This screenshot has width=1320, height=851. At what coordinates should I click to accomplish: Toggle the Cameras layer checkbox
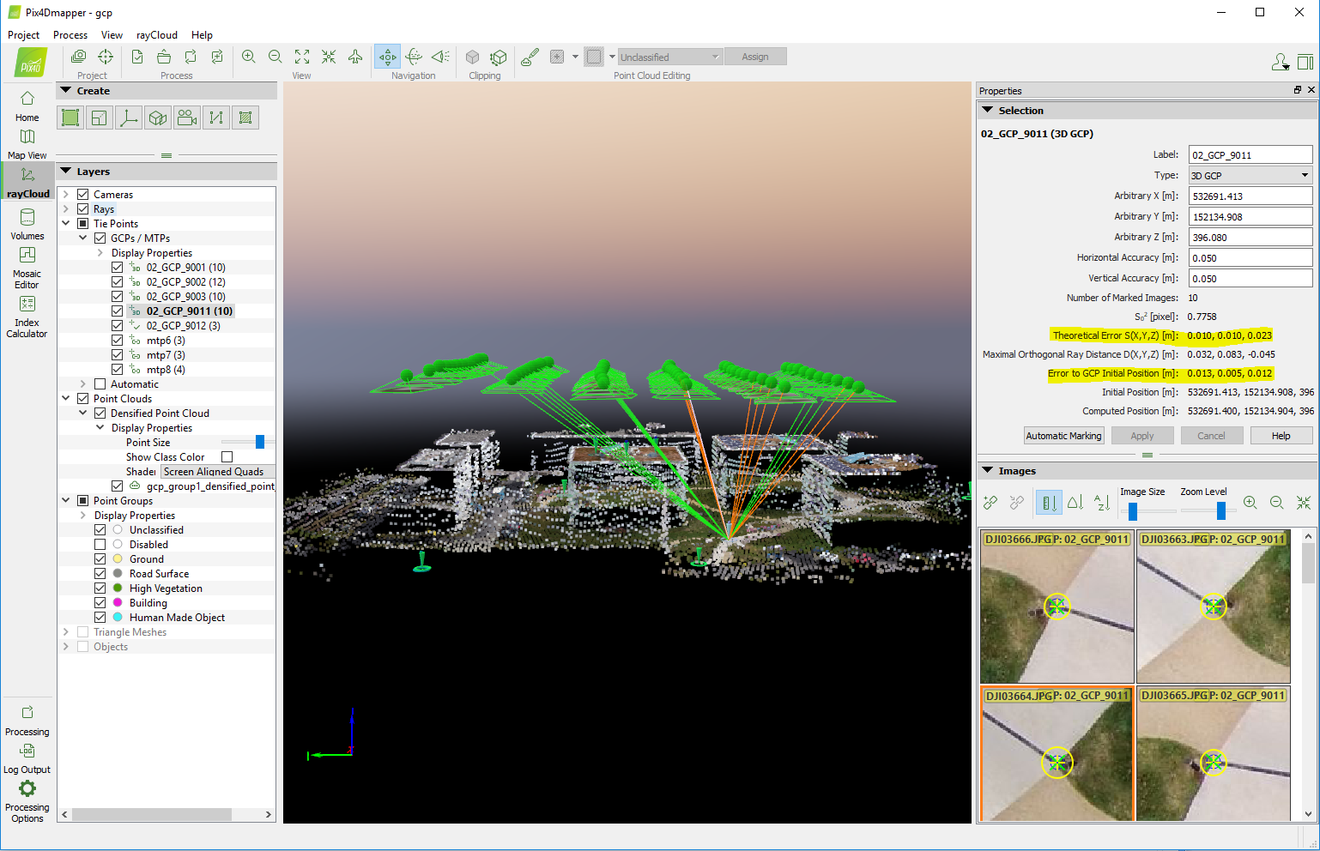click(x=83, y=195)
